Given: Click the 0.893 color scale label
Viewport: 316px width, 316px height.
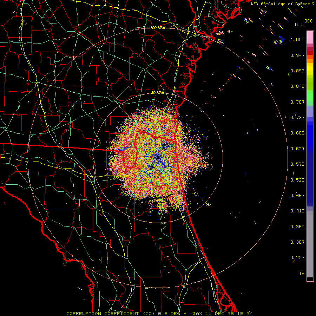Looking at the screenshot, I should (x=297, y=71).
